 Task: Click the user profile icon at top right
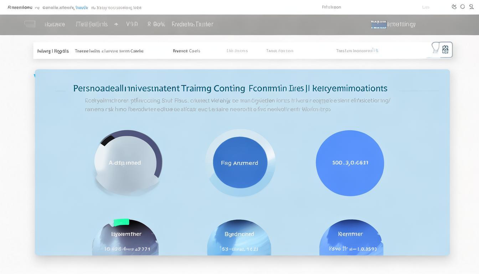[x=471, y=7]
